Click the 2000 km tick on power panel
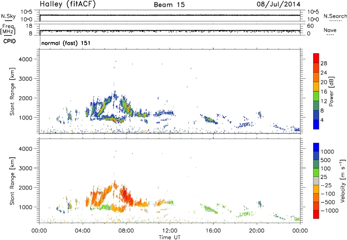The image size is (347, 240). [x=26, y=98]
